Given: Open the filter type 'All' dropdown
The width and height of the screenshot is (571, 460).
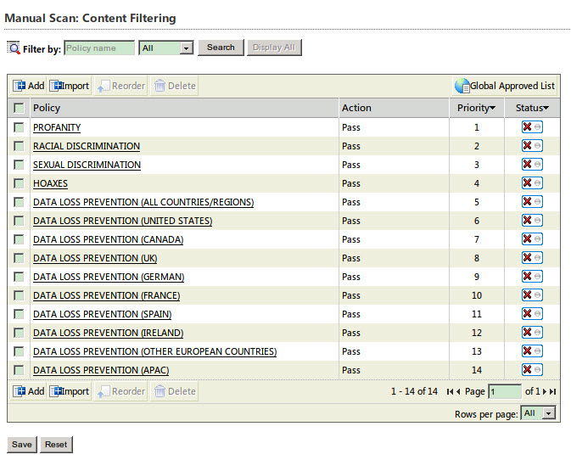Looking at the screenshot, I should 166,48.
